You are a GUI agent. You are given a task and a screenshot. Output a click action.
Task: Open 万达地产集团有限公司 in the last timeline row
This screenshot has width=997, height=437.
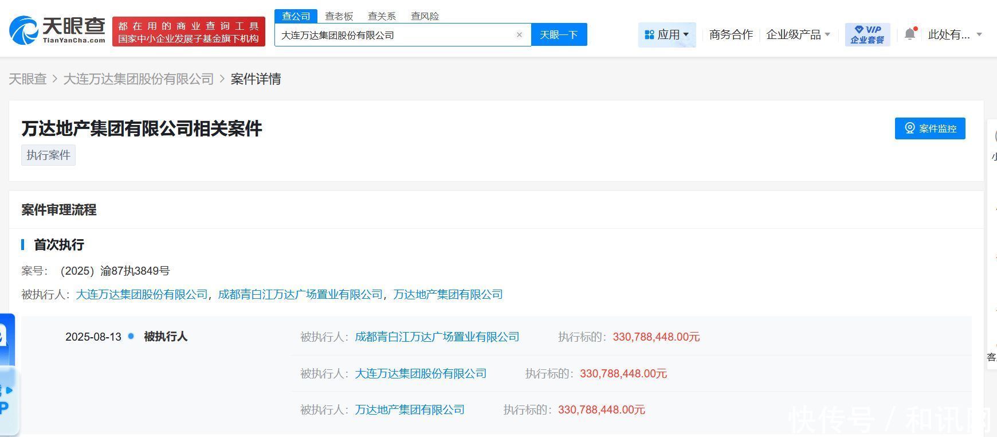tap(410, 410)
